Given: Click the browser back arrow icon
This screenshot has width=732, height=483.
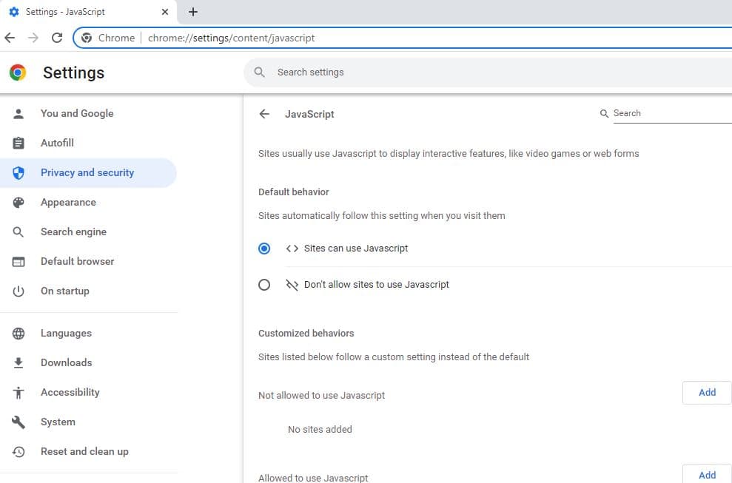Looking at the screenshot, I should coord(10,38).
